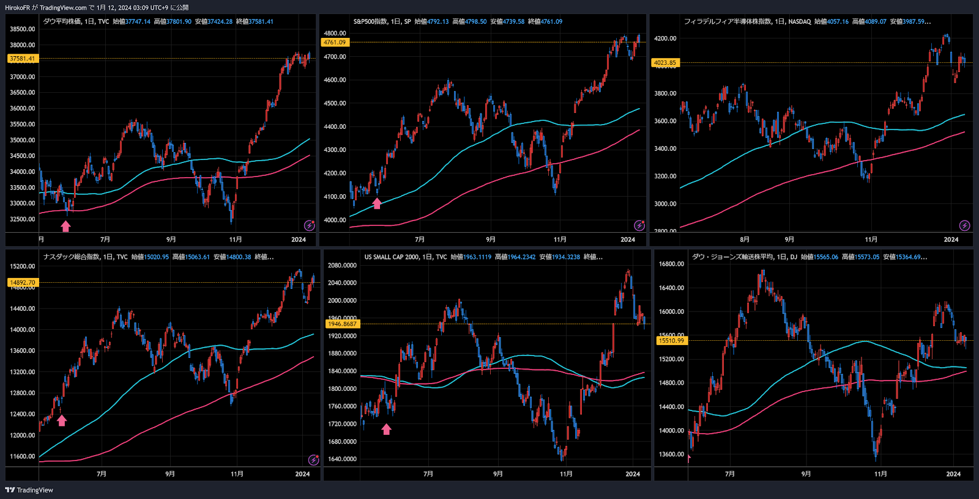979x499 pixels.
Task: Click the HirokoFR published header text
Action: pos(97,8)
